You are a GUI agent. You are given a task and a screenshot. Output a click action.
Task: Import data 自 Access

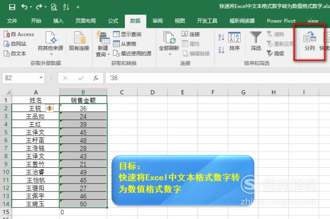tap(19, 34)
